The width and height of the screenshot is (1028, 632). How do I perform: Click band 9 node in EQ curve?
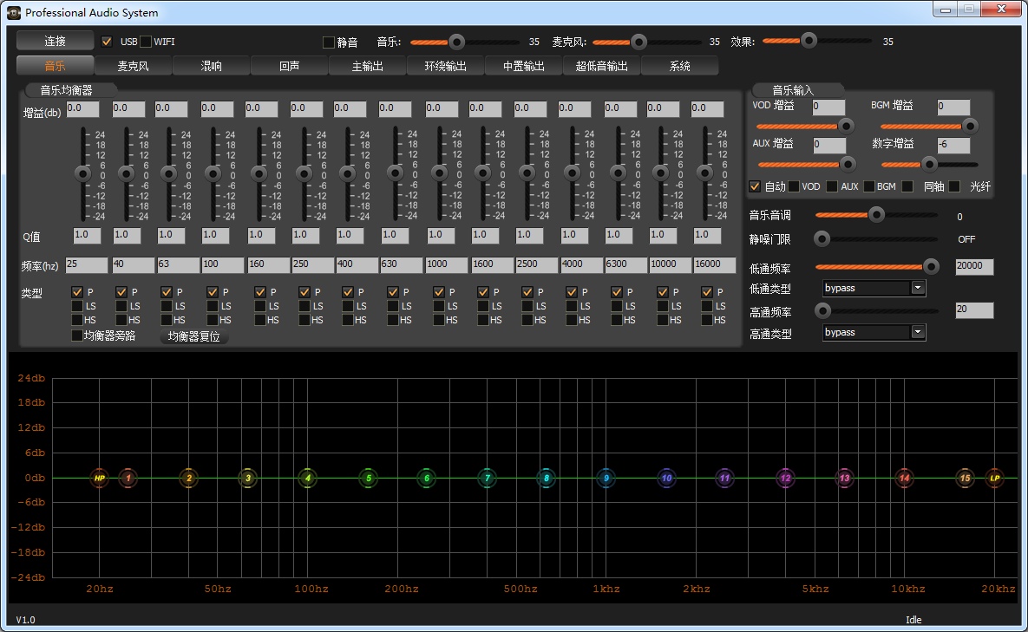606,478
